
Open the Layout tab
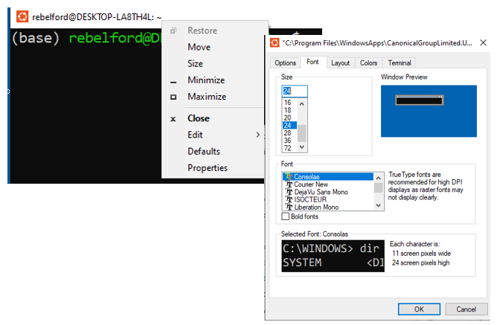pyautogui.click(x=341, y=62)
